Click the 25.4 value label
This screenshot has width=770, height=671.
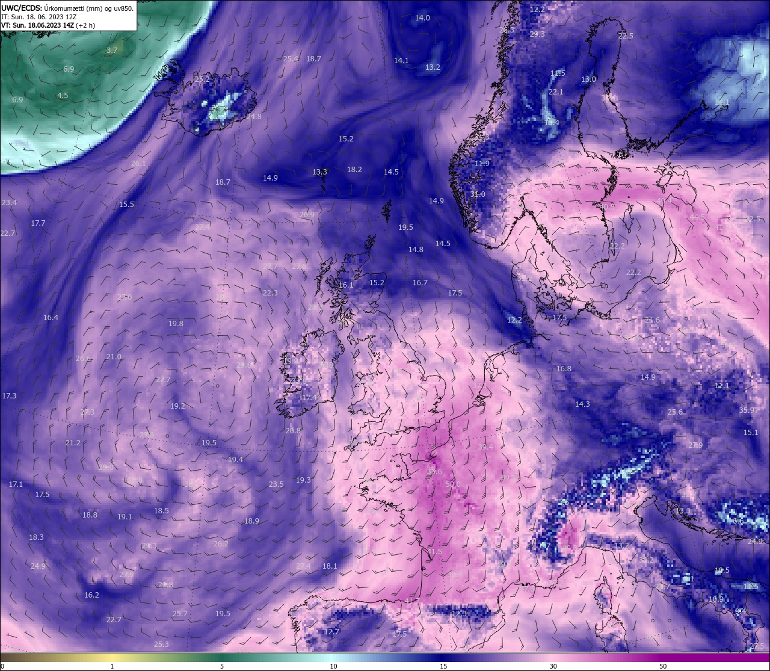(x=291, y=59)
